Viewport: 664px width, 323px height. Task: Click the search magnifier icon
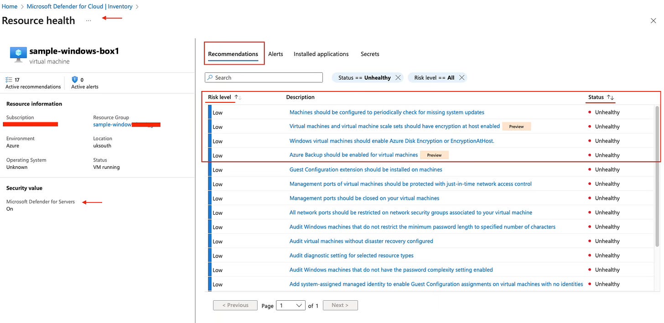[x=210, y=78]
